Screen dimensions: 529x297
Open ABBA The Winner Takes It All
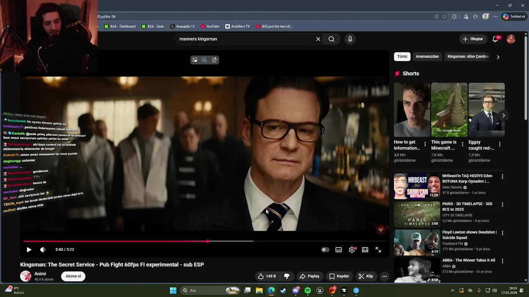click(417, 270)
